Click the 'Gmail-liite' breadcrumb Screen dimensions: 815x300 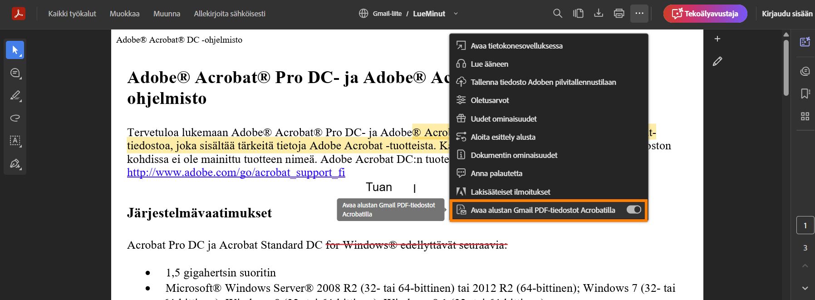(x=387, y=14)
